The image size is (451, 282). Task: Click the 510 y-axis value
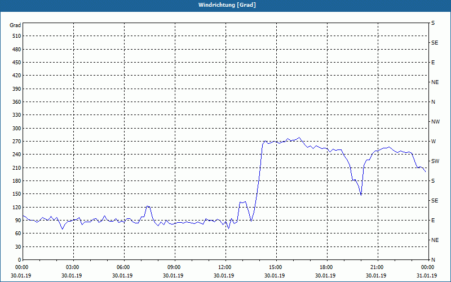(x=17, y=36)
